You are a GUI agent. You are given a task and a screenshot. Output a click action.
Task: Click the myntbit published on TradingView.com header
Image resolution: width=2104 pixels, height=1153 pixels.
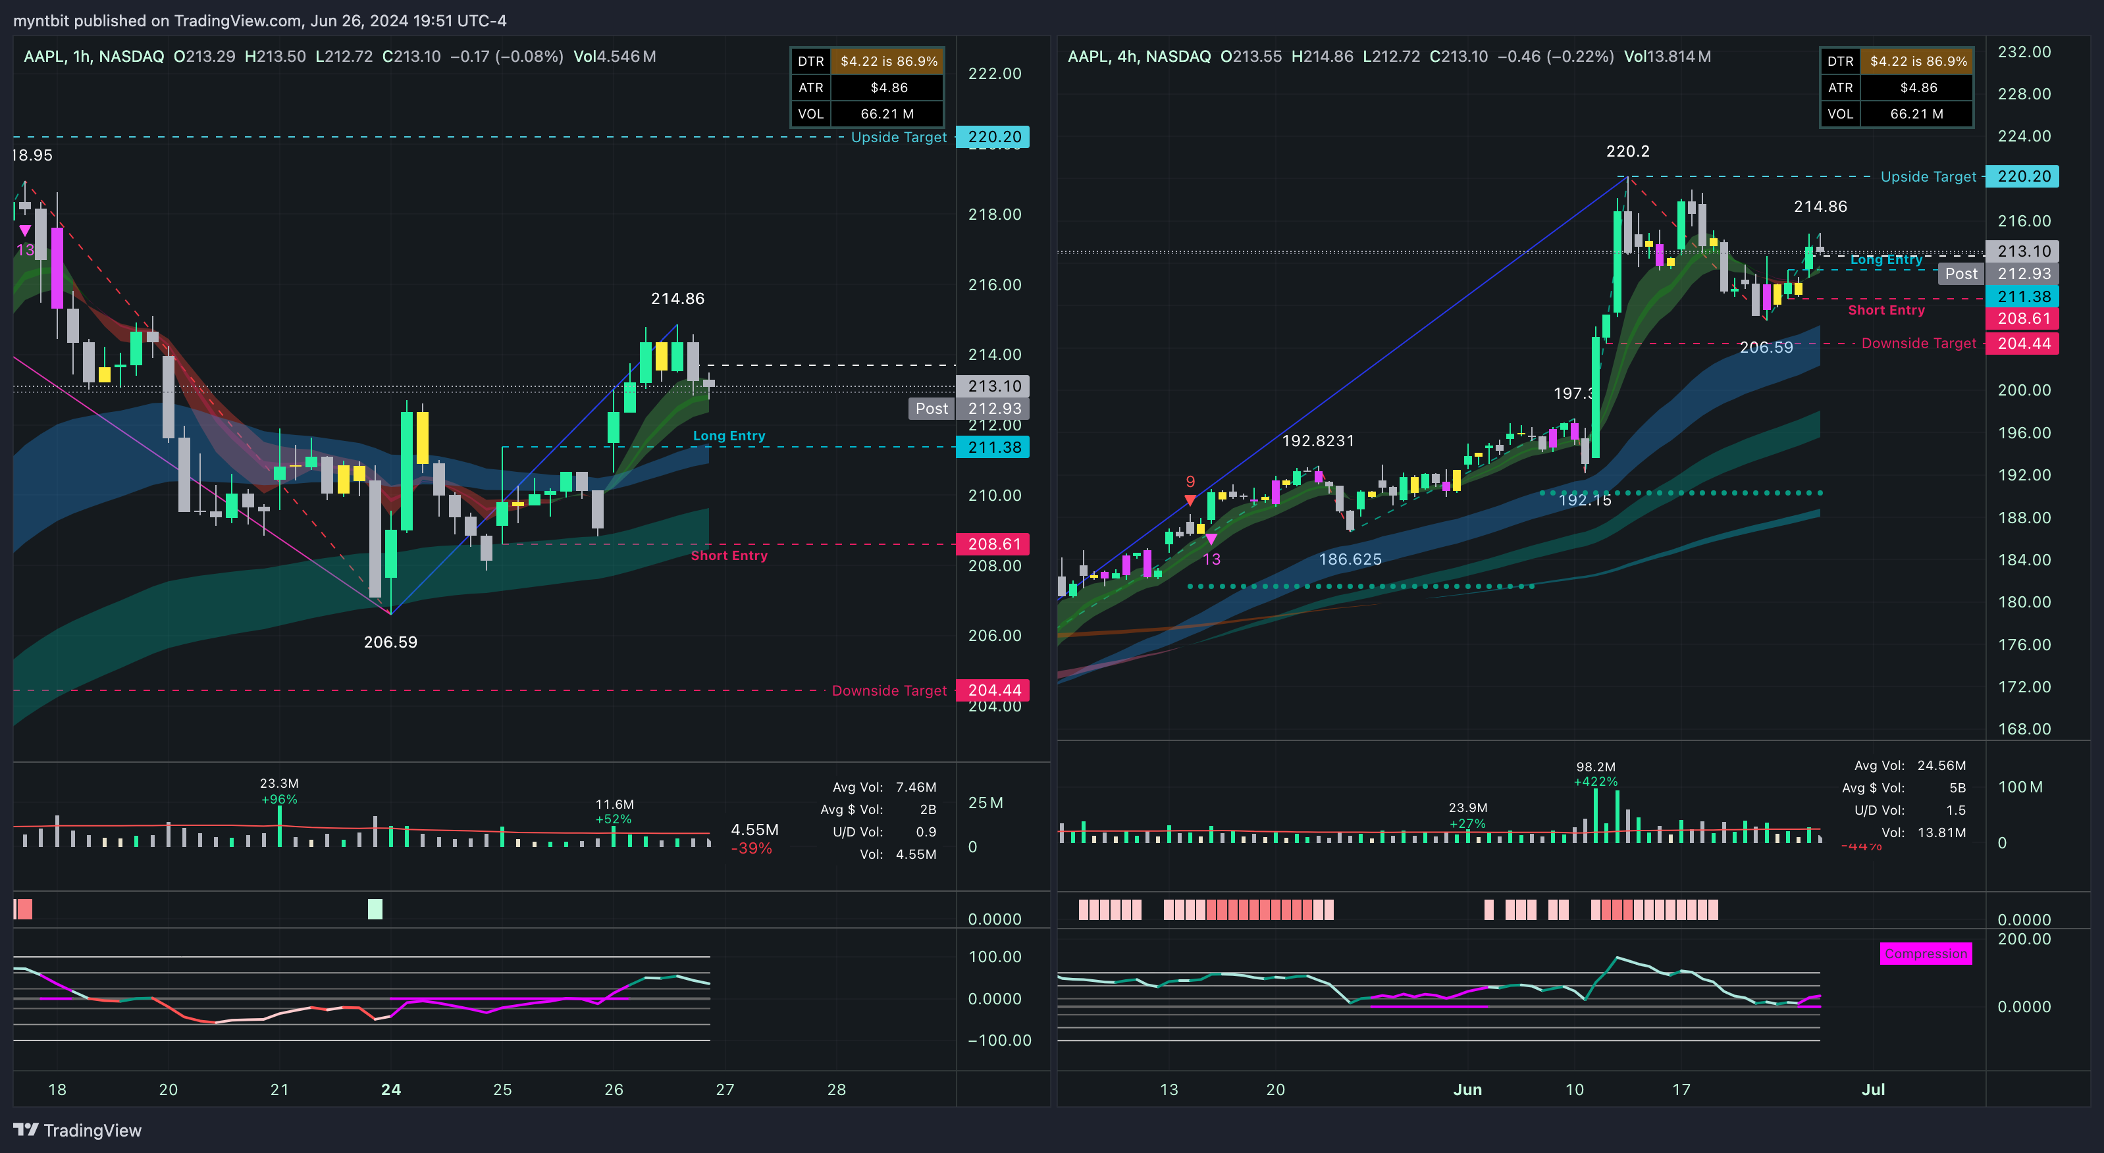coord(260,20)
